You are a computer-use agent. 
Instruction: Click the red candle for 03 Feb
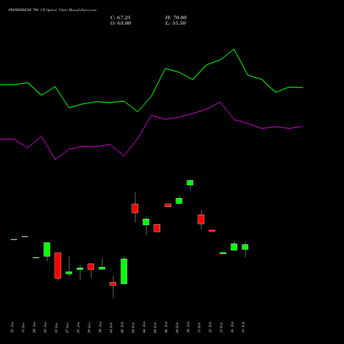click(x=135, y=208)
